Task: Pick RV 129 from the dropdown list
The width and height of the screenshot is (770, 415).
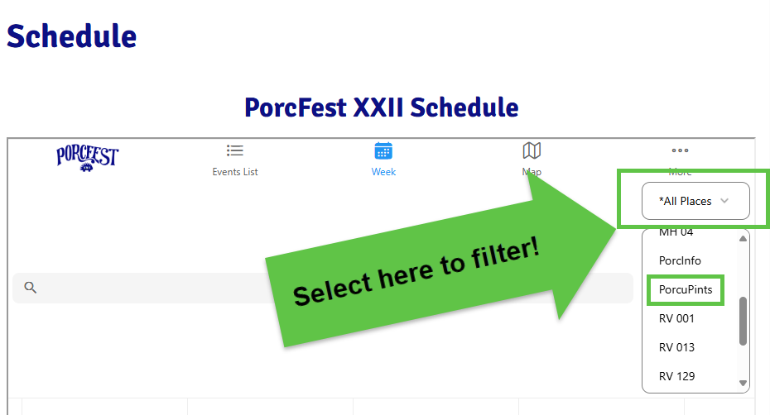Action: pos(676,377)
